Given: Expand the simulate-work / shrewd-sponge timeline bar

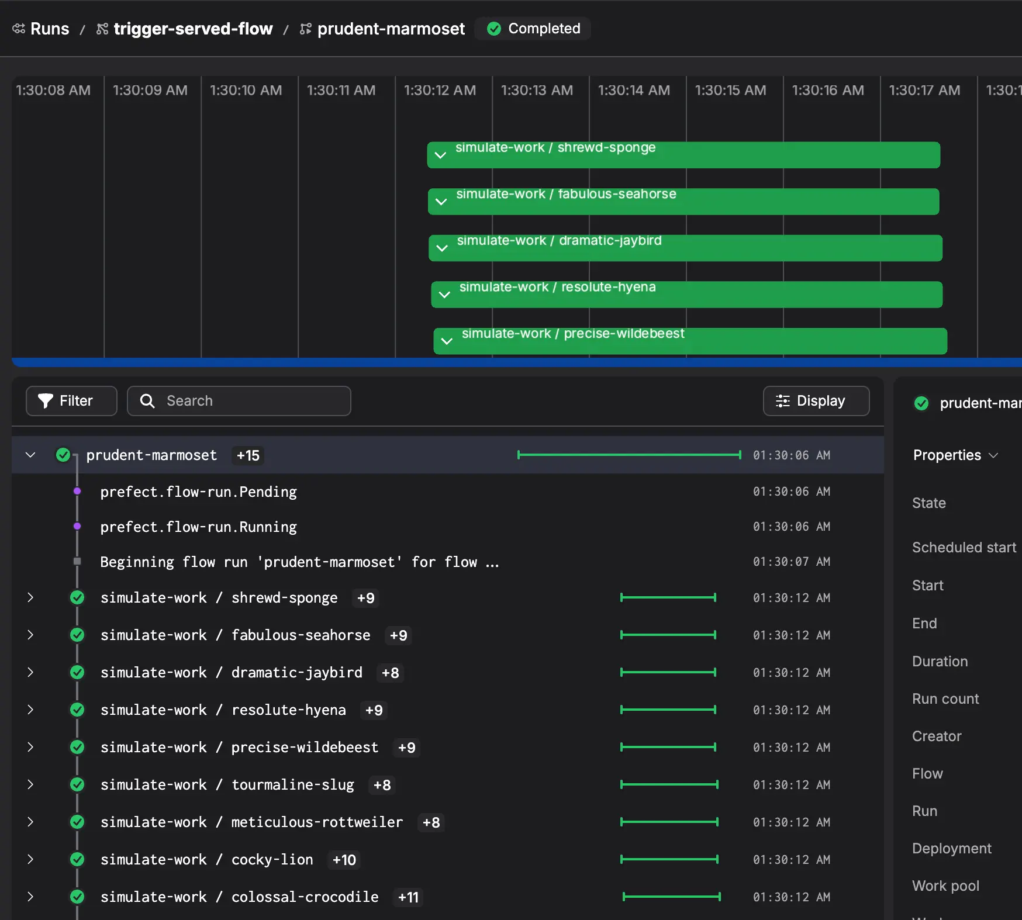Looking at the screenshot, I should 440,155.
